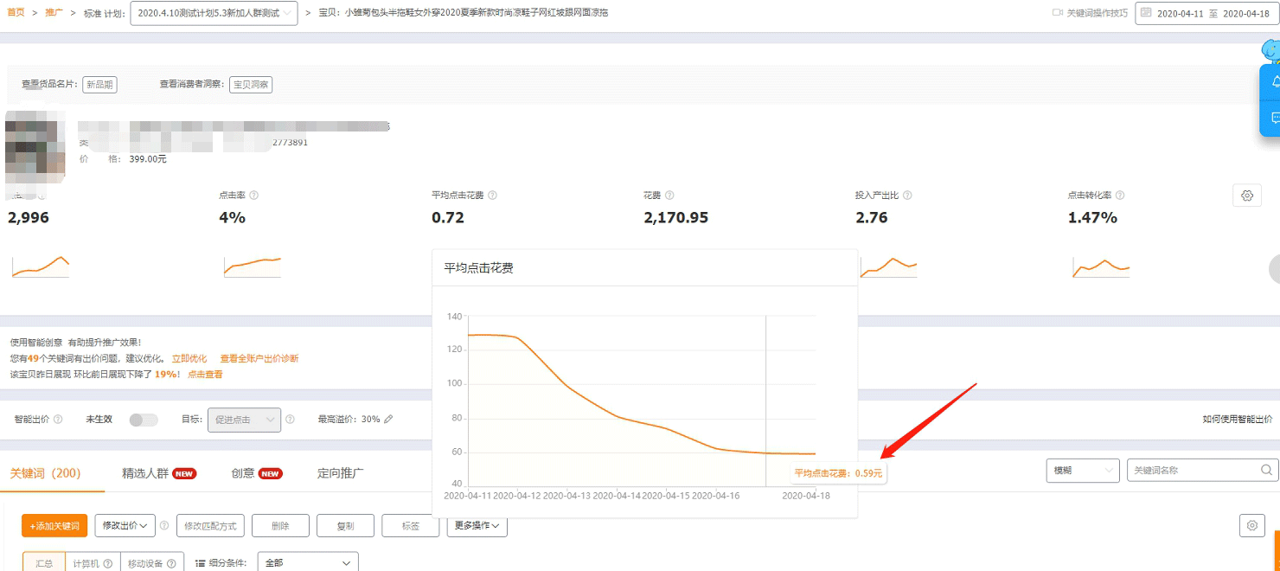
Task: Click the orange 添加关键词 button
Action: 54,526
